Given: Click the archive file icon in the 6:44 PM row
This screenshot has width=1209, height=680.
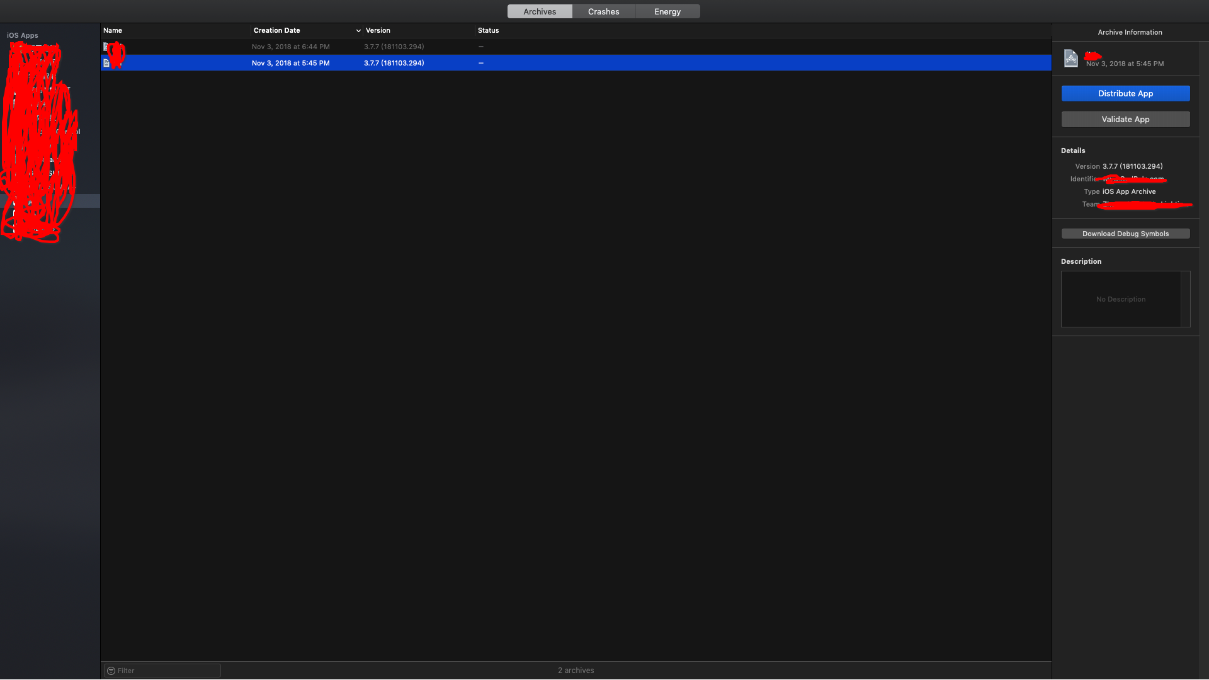Looking at the screenshot, I should click(106, 47).
